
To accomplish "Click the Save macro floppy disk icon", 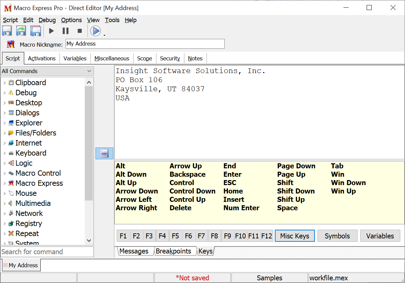I will [7, 31].
